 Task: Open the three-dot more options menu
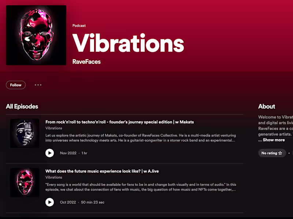(x=38, y=85)
